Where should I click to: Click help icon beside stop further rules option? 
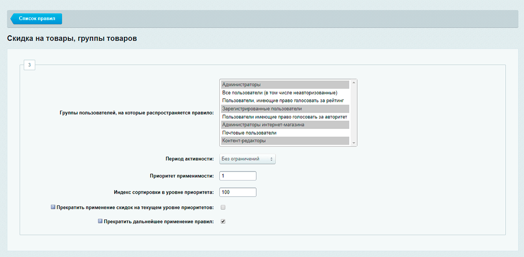click(x=100, y=222)
